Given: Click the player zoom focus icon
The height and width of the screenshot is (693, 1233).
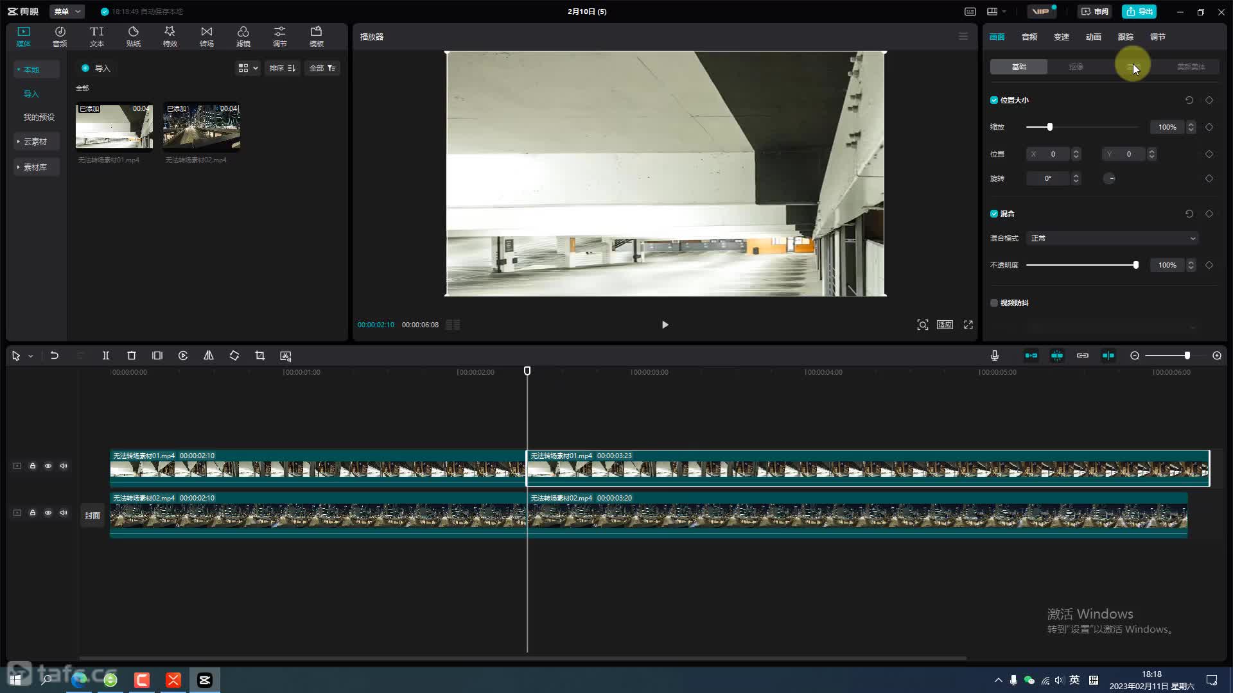Looking at the screenshot, I should 923,325.
